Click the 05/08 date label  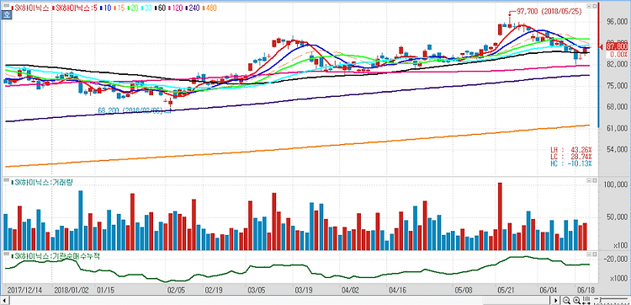click(x=464, y=290)
